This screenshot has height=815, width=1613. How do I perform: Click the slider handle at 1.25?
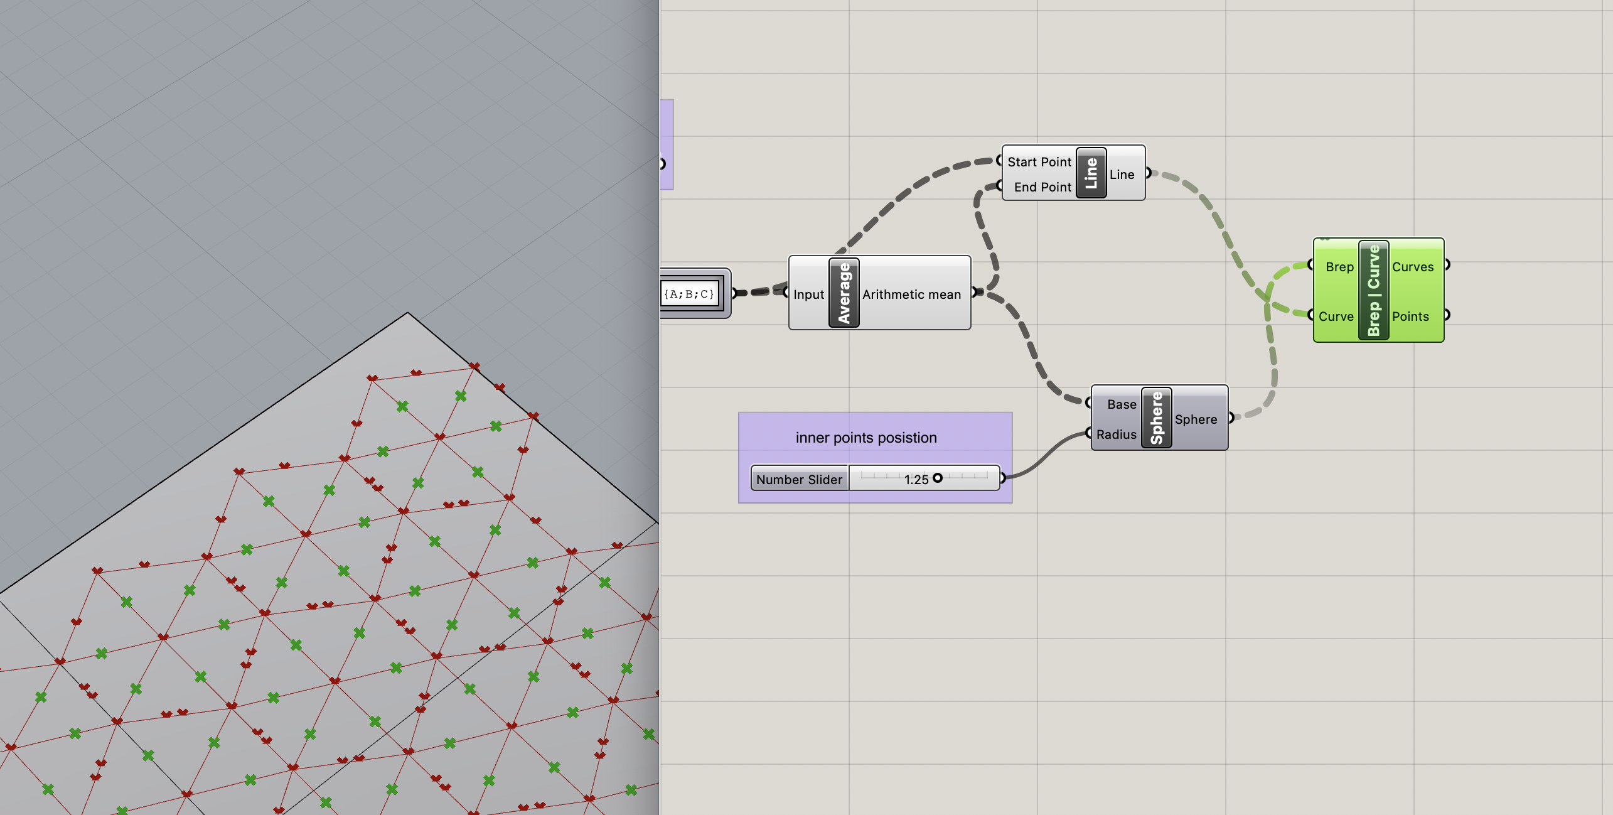point(938,478)
